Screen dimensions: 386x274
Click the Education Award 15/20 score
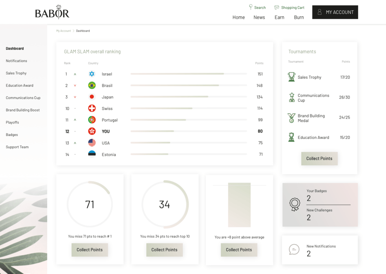point(345,137)
